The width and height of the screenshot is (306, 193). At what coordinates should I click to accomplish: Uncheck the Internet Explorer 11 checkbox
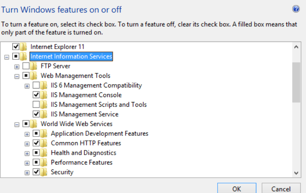(16, 47)
